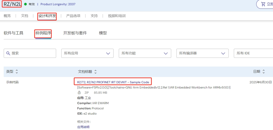This screenshot has height=130, width=273.
Task: Open the 所有功能 dropdown
Action: (x=145, y=53)
